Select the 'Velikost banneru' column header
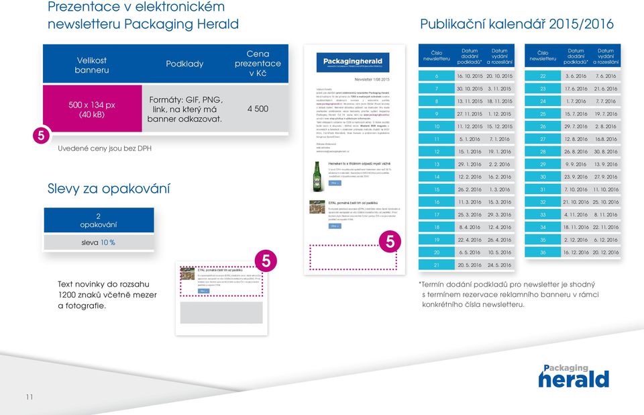Image resolution: width=644 pixels, height=415 pixels. click(92, 65)
